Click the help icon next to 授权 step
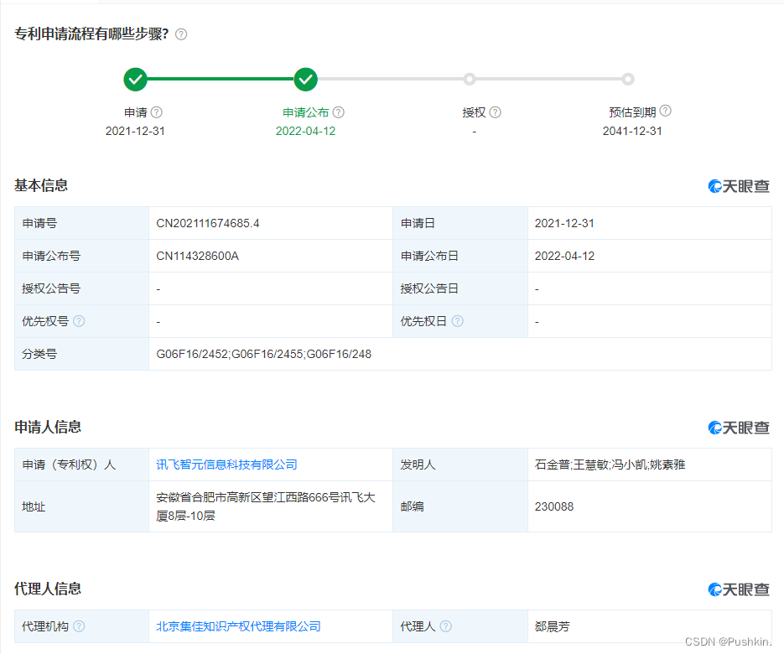 tap(495, 112)
